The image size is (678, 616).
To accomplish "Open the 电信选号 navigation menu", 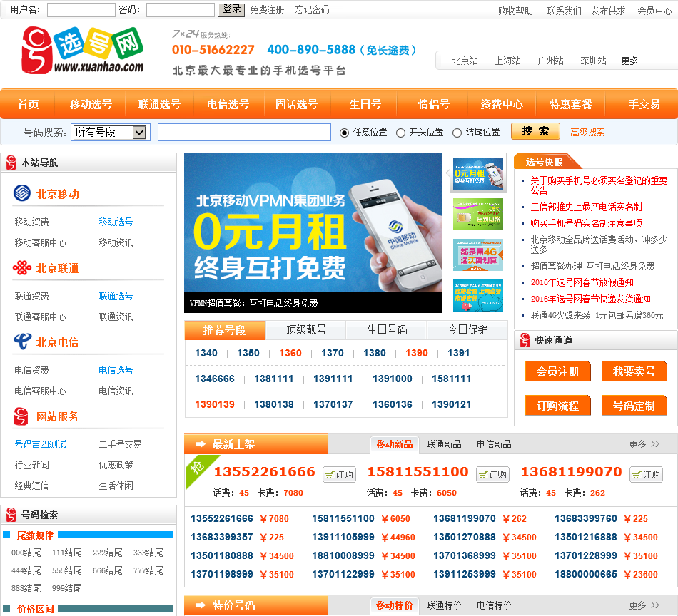I will 228,104.
